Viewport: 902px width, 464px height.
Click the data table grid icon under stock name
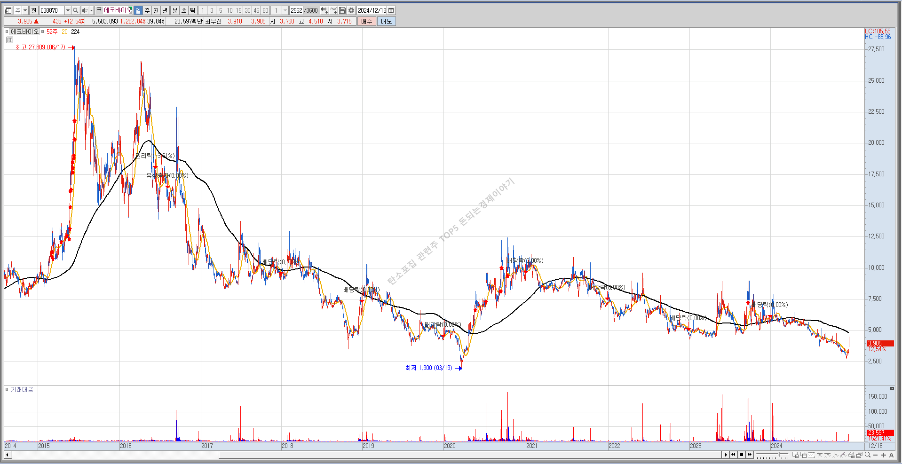[10, 40]
